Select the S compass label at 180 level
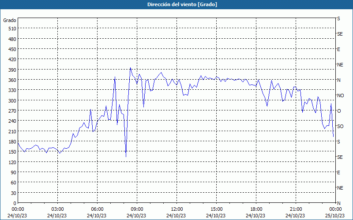The height and width of the screenshot is (220, 353). point(338,142)
